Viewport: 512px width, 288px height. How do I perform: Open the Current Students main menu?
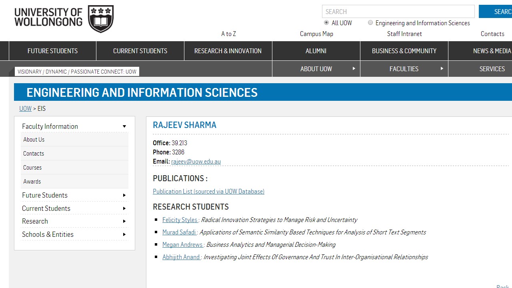point(140,51)
